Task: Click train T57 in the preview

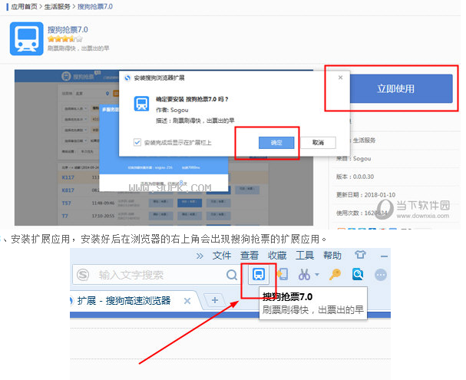Action: click(x=66, y=203)
